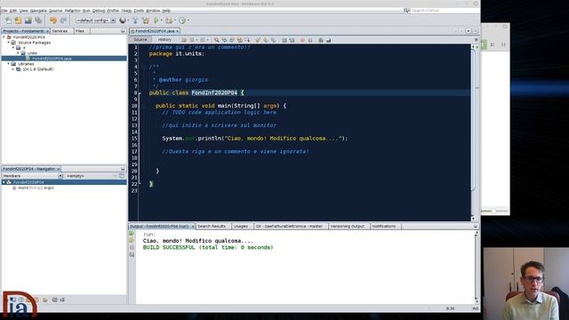Open the Run Project dropdown arrow
Screen dimensions: 569x320
(161, 20)
